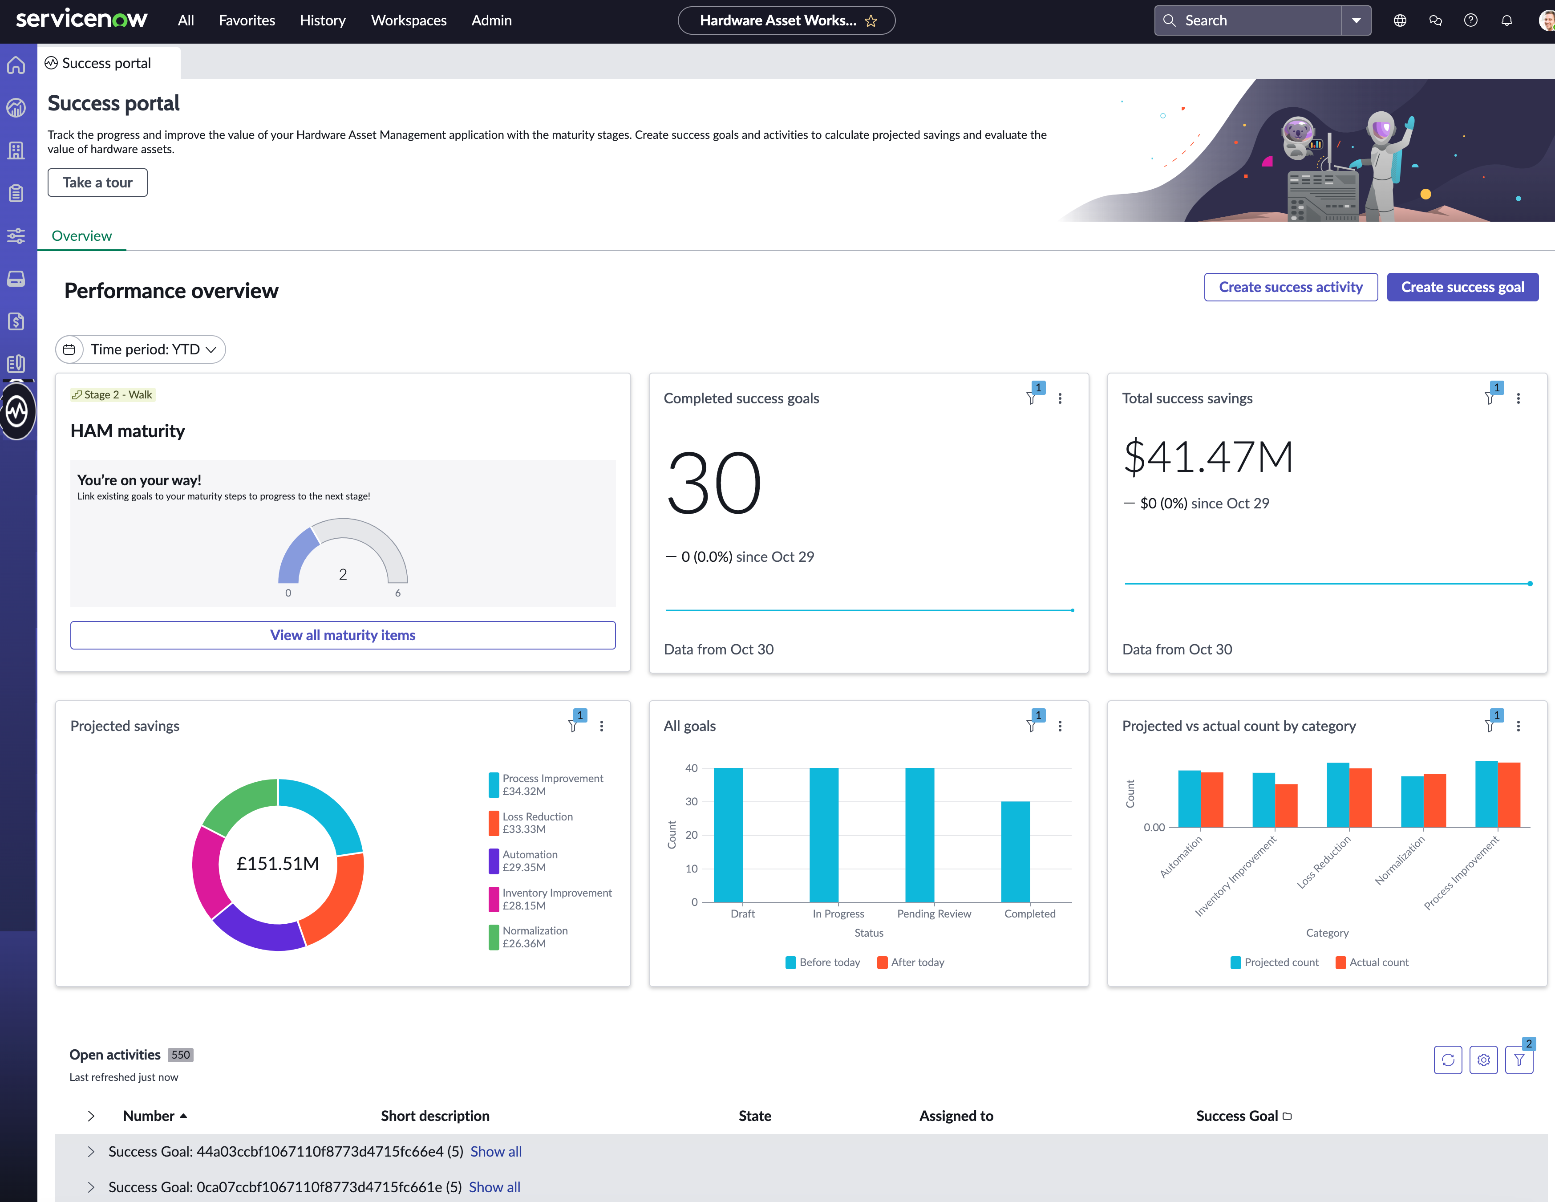Image resolution: width=1555 pixels, height=1202 pixels.
Task: Click Loss Reduction legend swatch
Action: (x=494, y=822)
